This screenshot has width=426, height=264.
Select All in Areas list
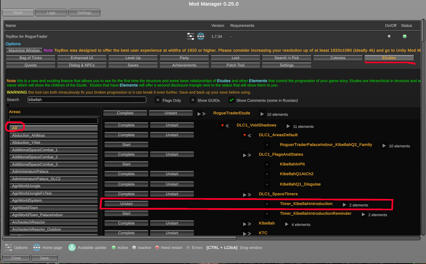tap(53, 128)
